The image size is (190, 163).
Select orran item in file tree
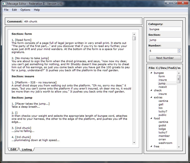162,139
